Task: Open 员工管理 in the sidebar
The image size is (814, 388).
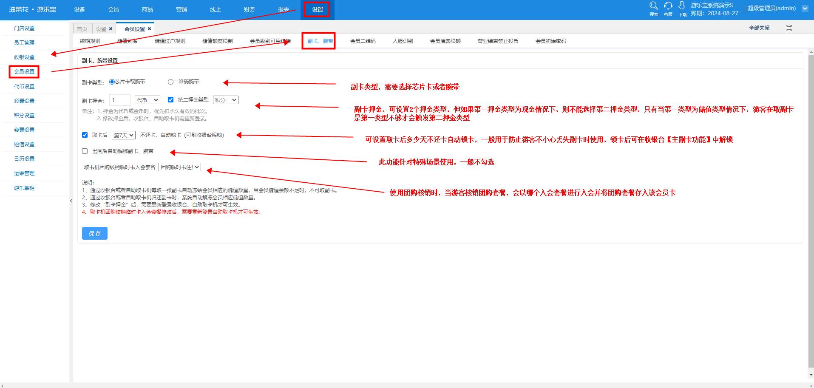Action: tap(24, 43)
